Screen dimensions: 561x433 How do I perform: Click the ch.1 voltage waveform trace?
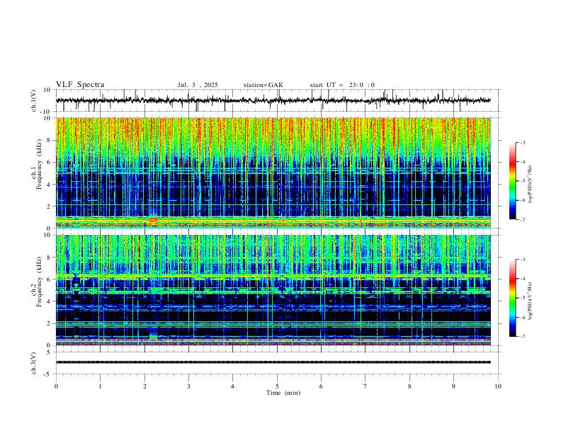[x=273, y=100]
